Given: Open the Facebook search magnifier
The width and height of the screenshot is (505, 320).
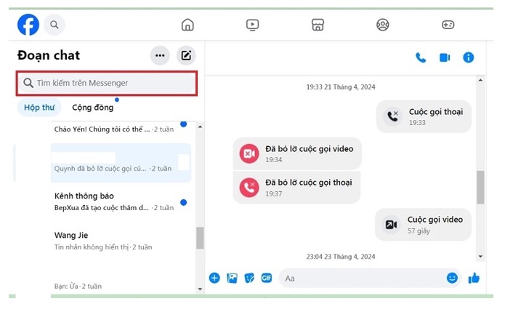Looking at the screenshot, I should [54, 25].
